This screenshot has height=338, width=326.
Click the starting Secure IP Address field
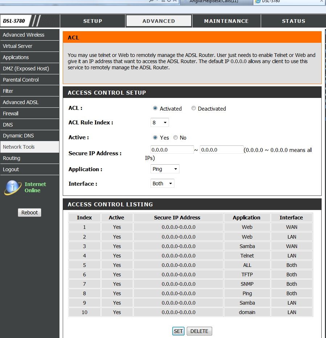pos(172,150)
